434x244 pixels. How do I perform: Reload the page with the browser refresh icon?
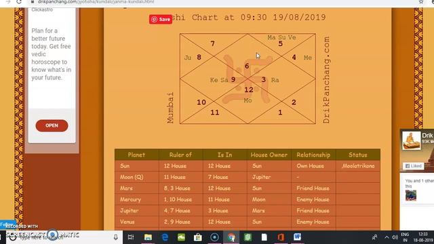19,1
